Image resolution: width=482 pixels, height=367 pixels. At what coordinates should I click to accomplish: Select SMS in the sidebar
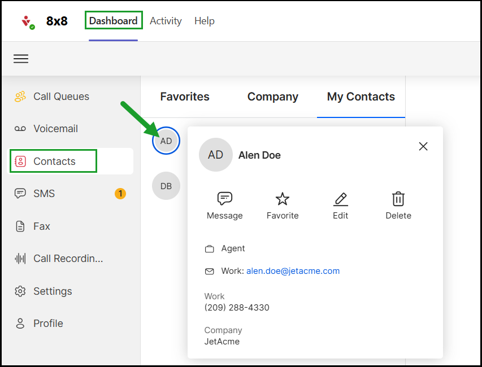pyautogui.click(x=44, y=194)
